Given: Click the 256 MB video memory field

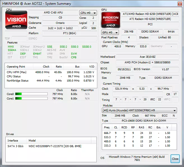Looking at the screenshot, I should coord(129,32).
